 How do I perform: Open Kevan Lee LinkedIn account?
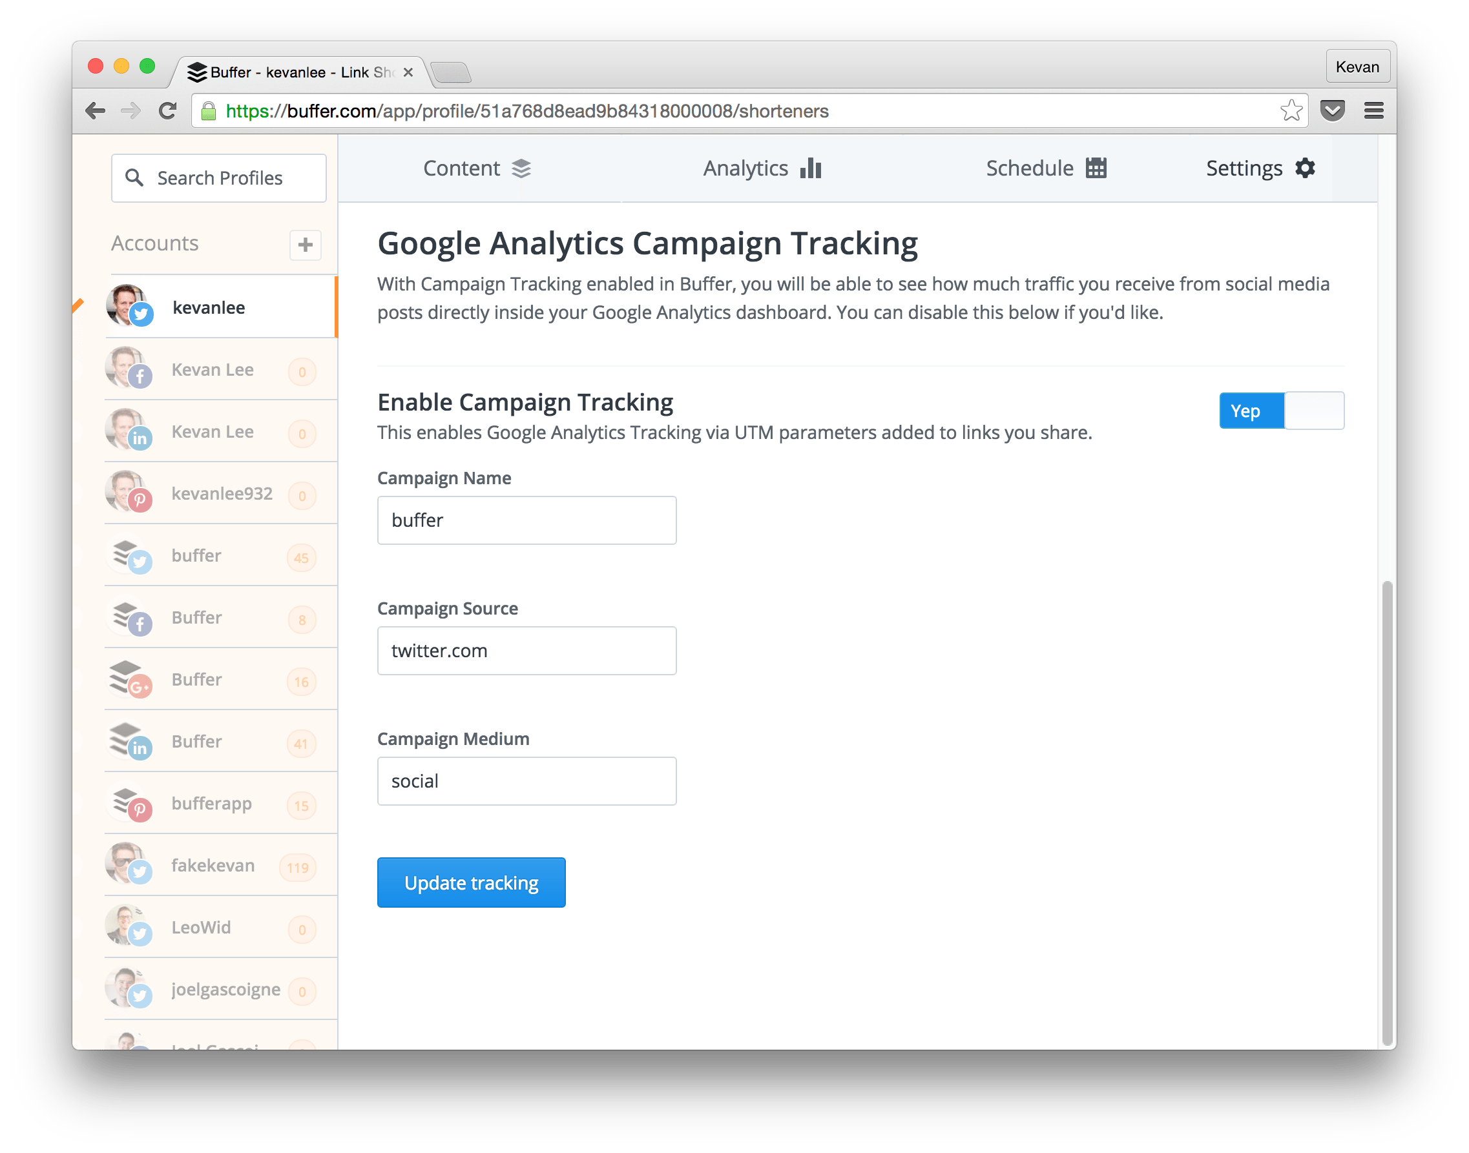tap(221, 432)
